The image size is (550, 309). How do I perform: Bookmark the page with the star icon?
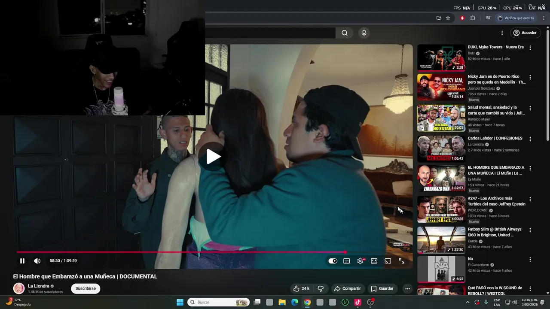tap(448, 18)
